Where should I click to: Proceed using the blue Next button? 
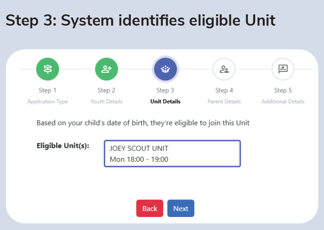click(181, 208)
